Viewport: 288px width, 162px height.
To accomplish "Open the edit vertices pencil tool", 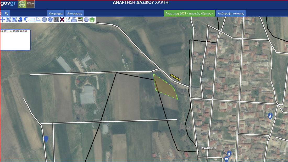I will click(x=68, y=20).
